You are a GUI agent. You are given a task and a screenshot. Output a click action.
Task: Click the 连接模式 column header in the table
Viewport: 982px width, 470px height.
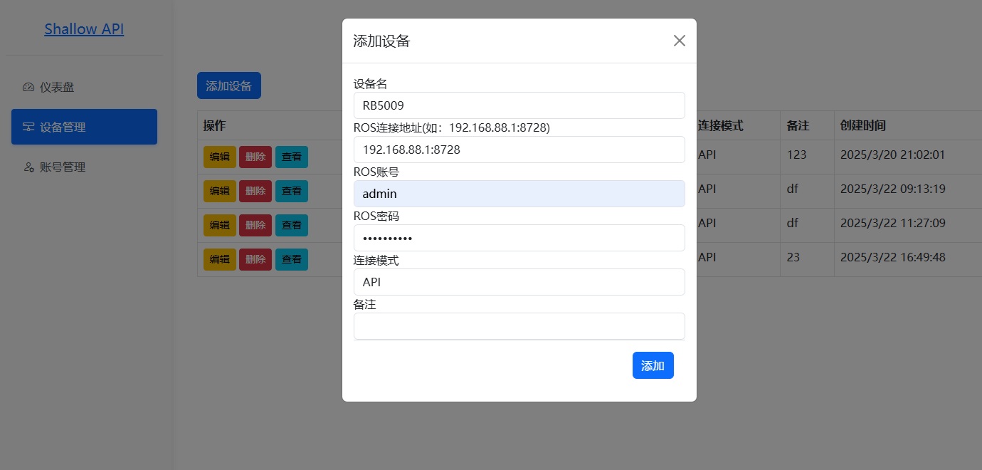pos(720,125)
